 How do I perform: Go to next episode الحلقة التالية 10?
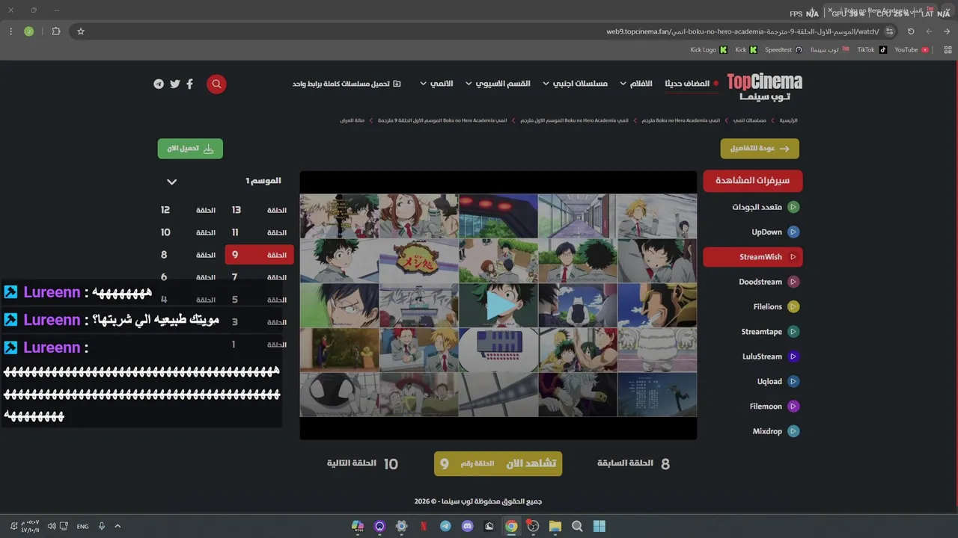pos(362,463)
